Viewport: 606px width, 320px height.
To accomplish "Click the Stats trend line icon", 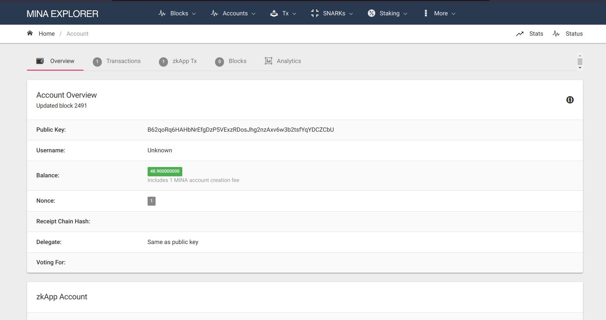I will tap(520, 34).
